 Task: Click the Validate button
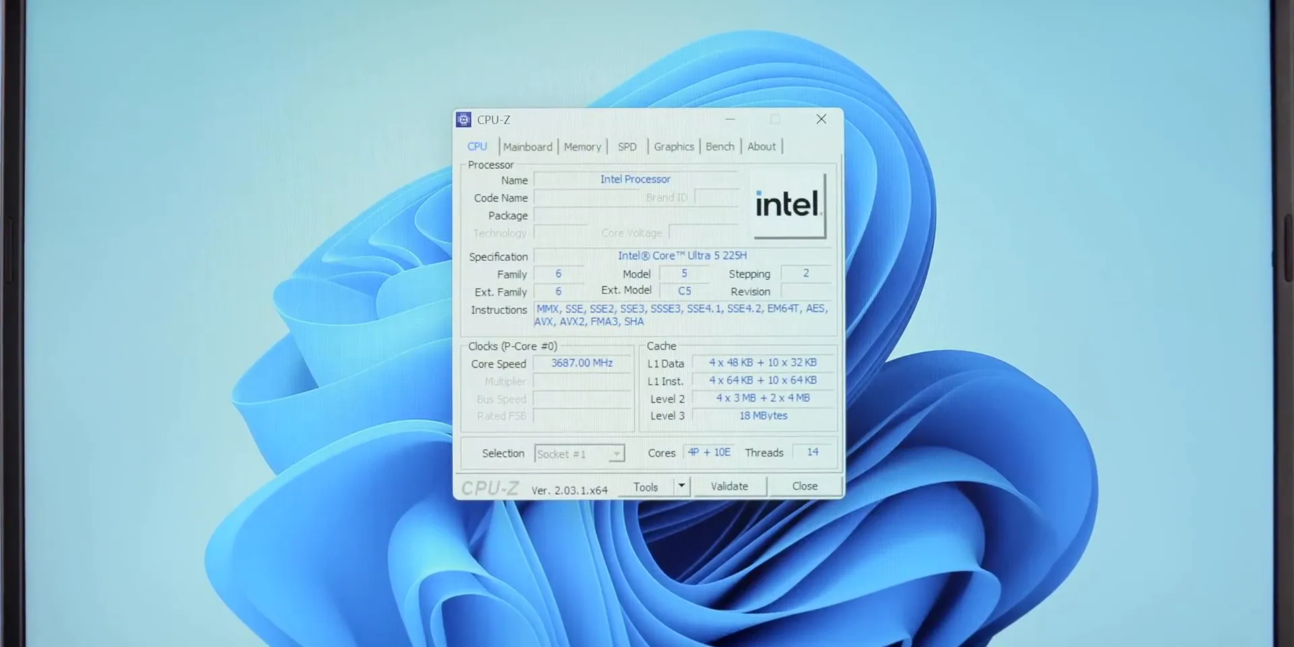coord(729,486)
